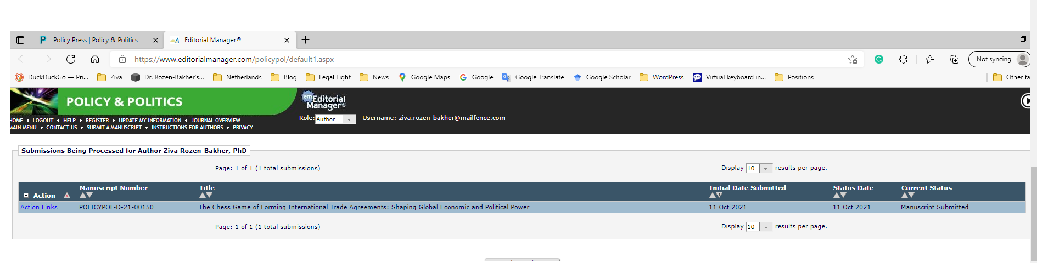
Task: Open the DuckDuckGo bookmark
Action: (x=52, y=77)
